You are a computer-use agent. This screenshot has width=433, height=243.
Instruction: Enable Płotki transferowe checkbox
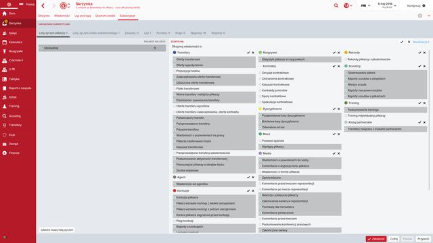tap(175, 88)
